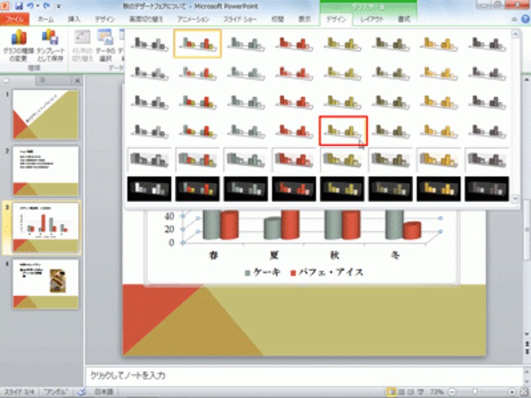531x398 pixels.
Task: Click the ケーキ legend entry
Action: [263, 272]
